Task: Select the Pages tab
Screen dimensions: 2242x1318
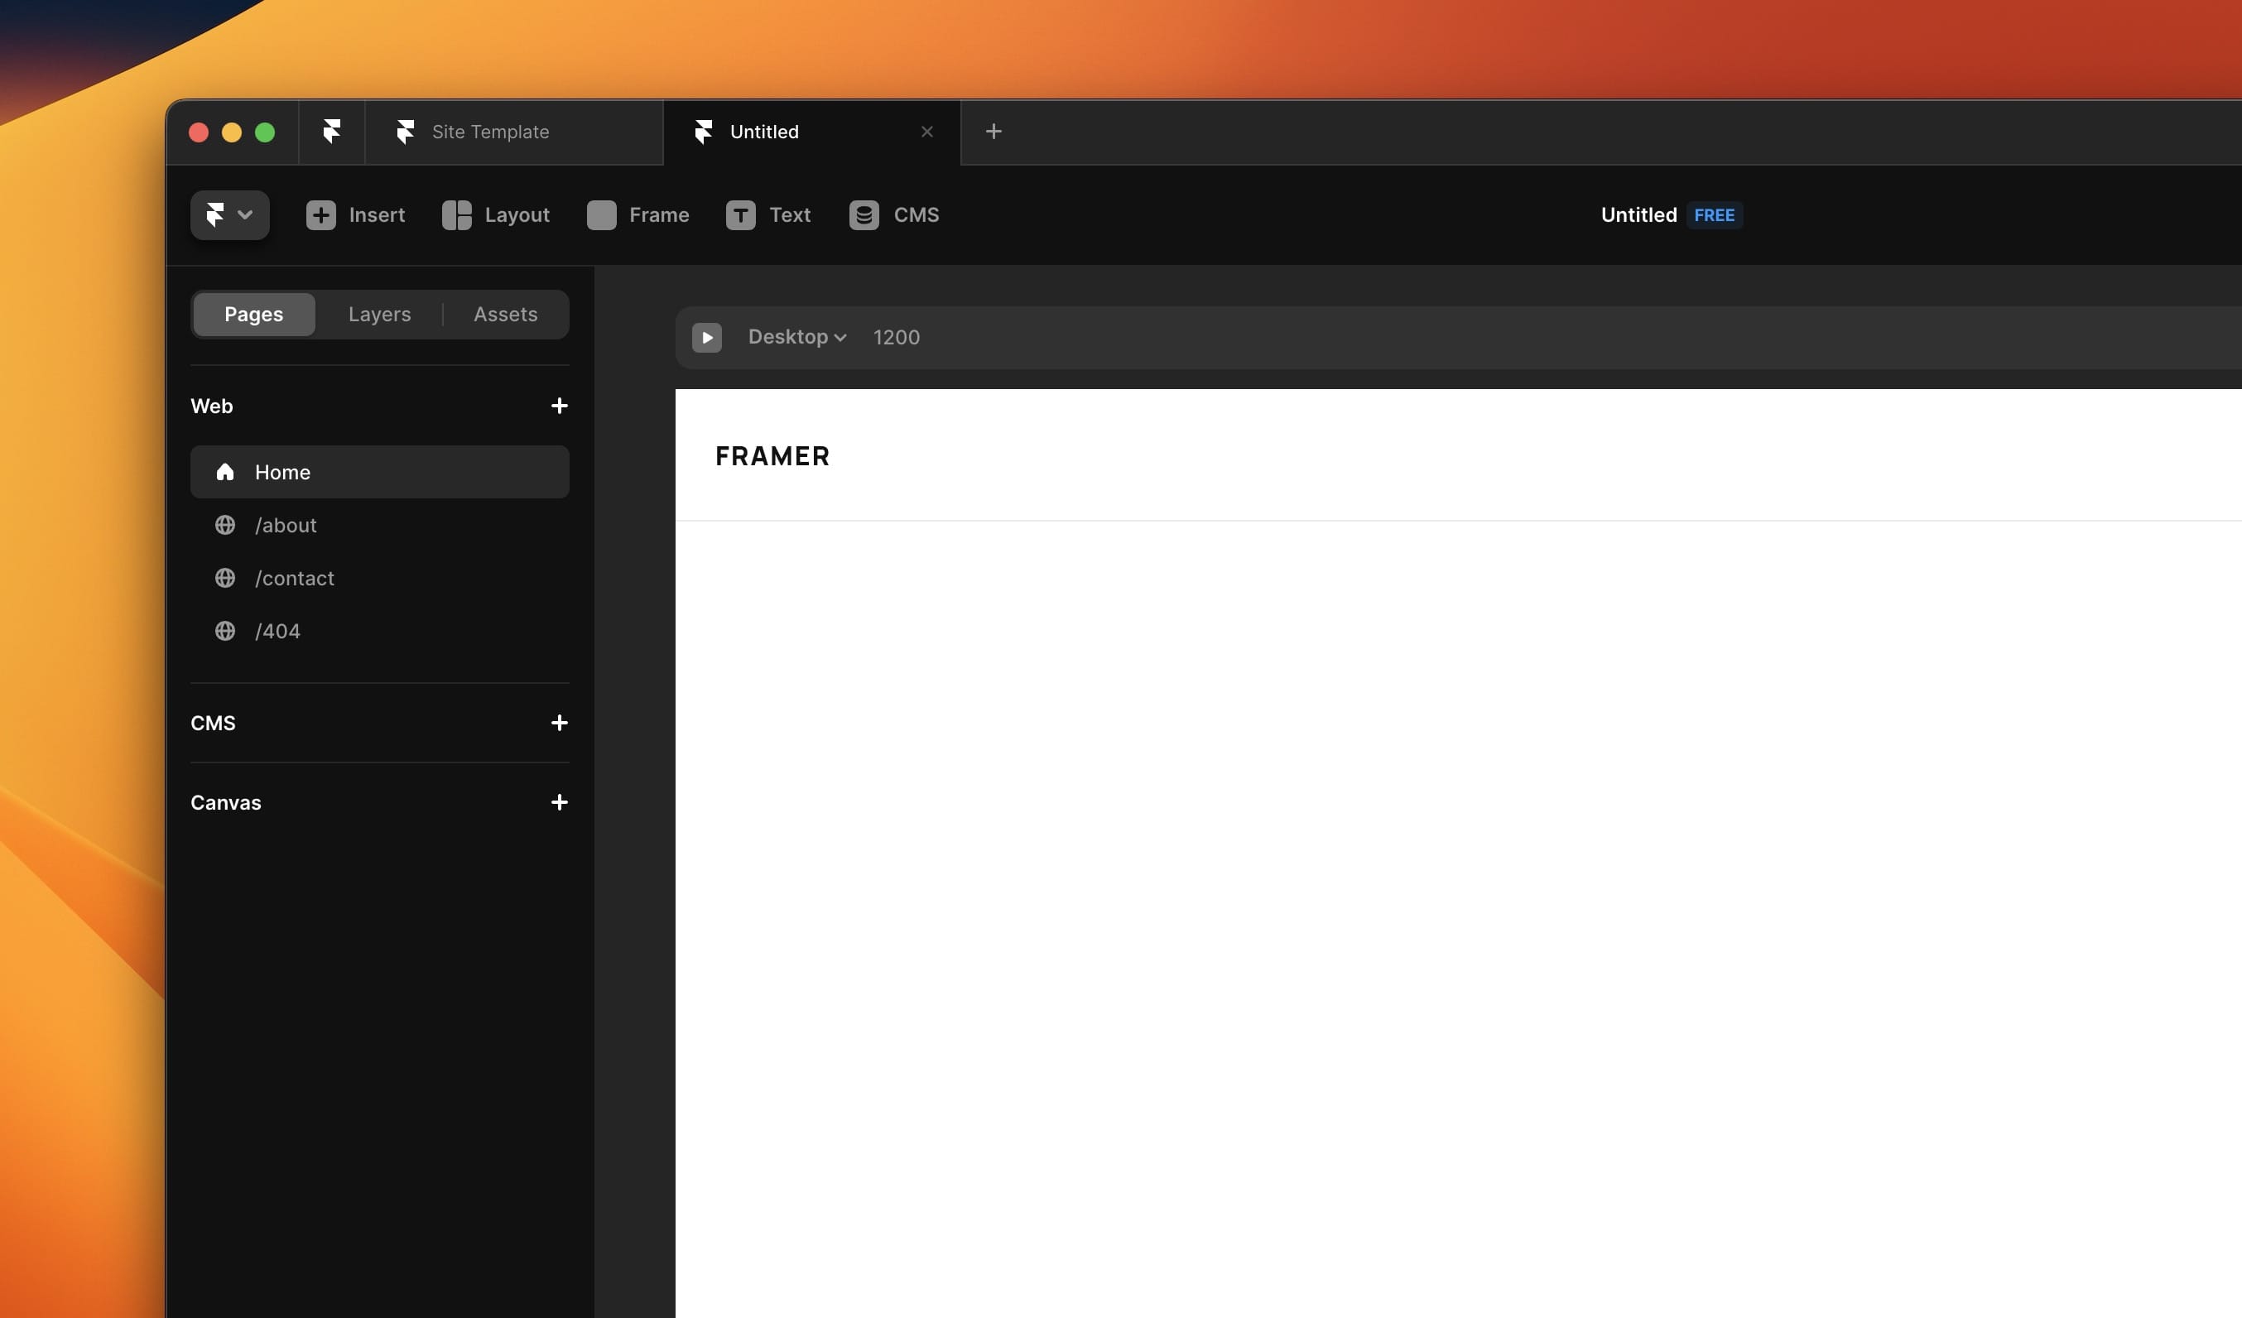Action: click(253, 314)
